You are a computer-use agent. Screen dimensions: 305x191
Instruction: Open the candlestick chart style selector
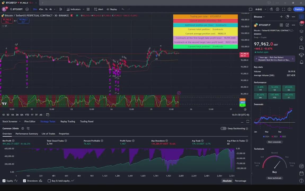point(61,9)
